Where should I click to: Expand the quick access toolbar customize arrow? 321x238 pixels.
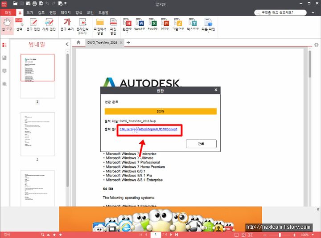(x=66, y=4)
